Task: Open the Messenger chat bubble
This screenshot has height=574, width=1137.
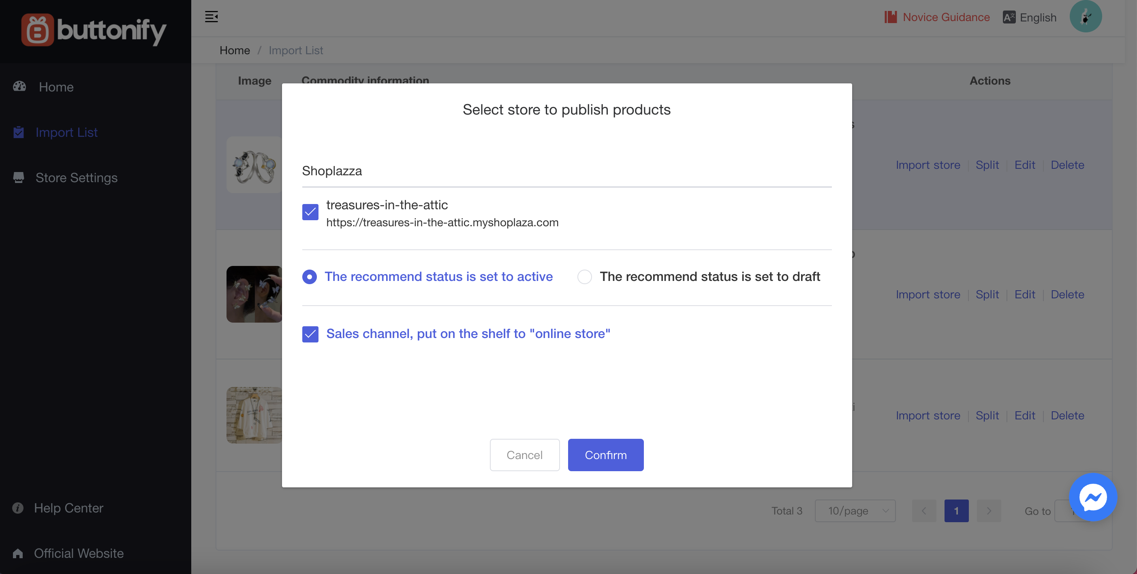Action: [1092, 497]
